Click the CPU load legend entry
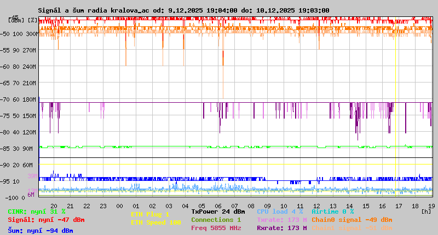This screenshot has width=438, height=235. (x=280, y=211)
